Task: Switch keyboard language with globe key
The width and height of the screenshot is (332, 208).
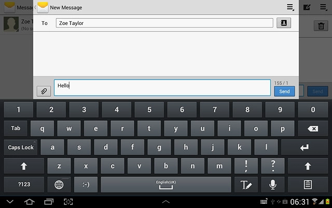Action: 59,185
